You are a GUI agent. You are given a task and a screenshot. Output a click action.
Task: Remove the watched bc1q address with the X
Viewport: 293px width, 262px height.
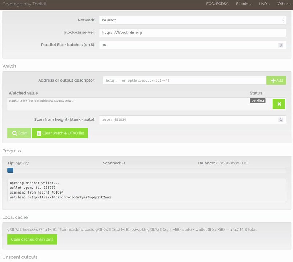click(x=278, y=104)
